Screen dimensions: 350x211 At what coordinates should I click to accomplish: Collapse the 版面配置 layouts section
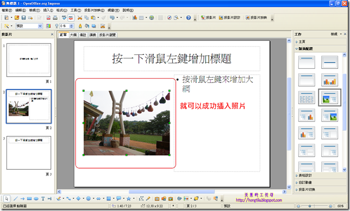point(320,49)
